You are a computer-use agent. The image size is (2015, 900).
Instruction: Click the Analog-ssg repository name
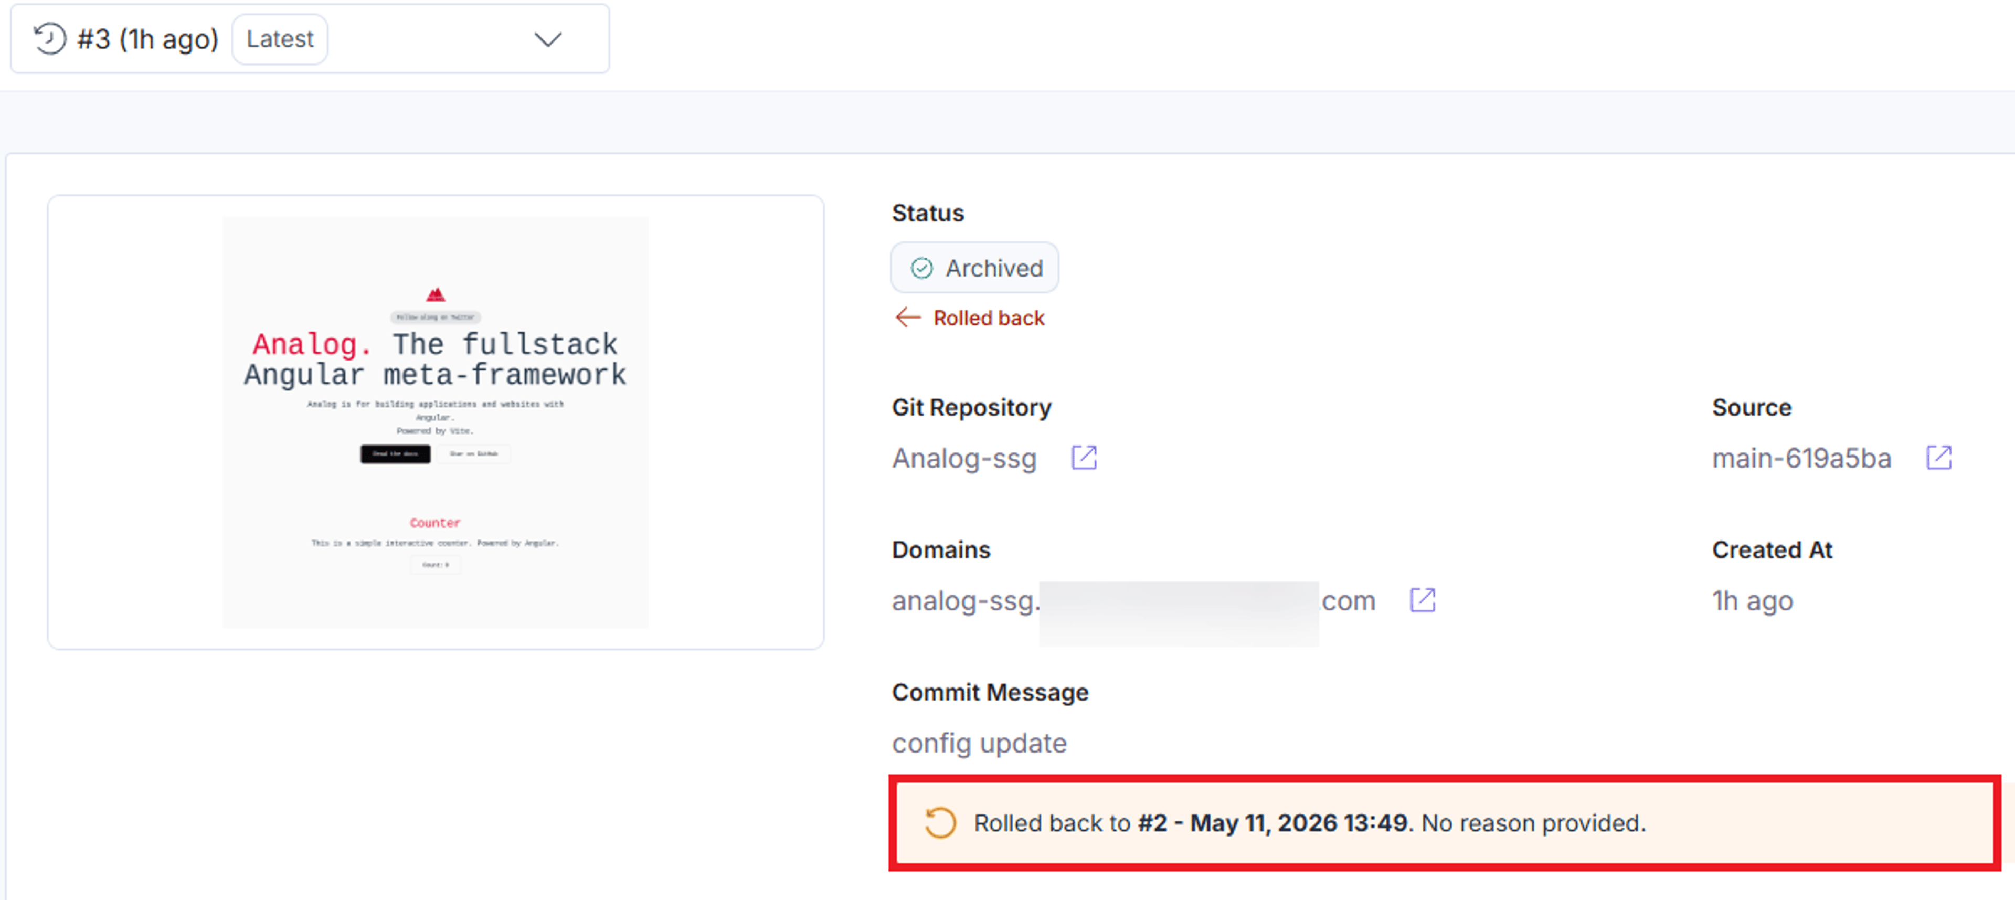coord(964,459)
